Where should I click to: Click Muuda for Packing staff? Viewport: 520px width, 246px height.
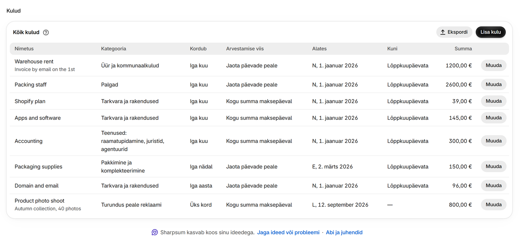[x=494, y=84]
